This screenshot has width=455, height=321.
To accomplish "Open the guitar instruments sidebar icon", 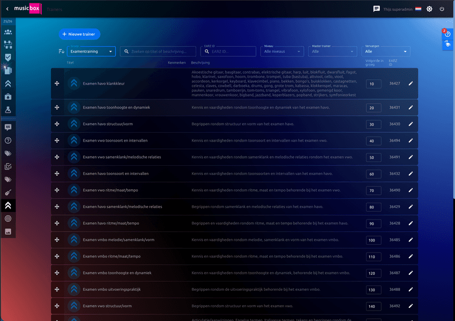I will tap(8, 193).
